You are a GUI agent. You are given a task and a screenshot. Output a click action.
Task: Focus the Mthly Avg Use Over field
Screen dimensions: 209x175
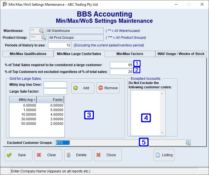[55, 85]
